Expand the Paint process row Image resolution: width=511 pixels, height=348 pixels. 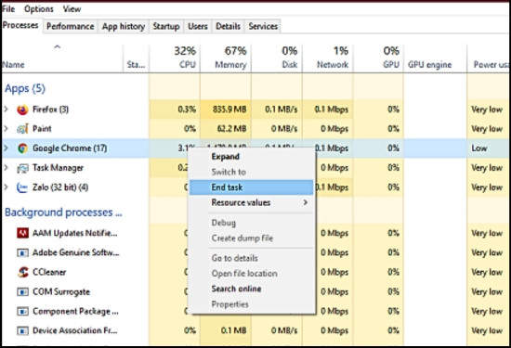(6, 129)
